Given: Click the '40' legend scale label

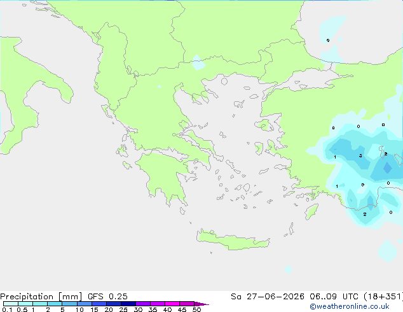Looking at the screenshot, I should tap(168, 309).
